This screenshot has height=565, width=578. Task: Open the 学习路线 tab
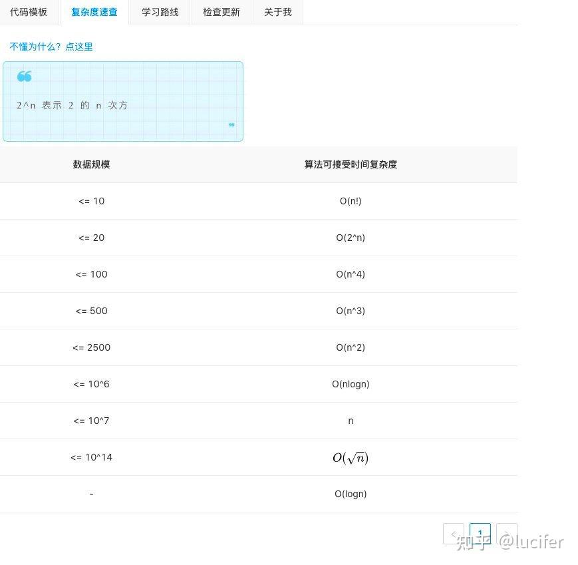160,11
